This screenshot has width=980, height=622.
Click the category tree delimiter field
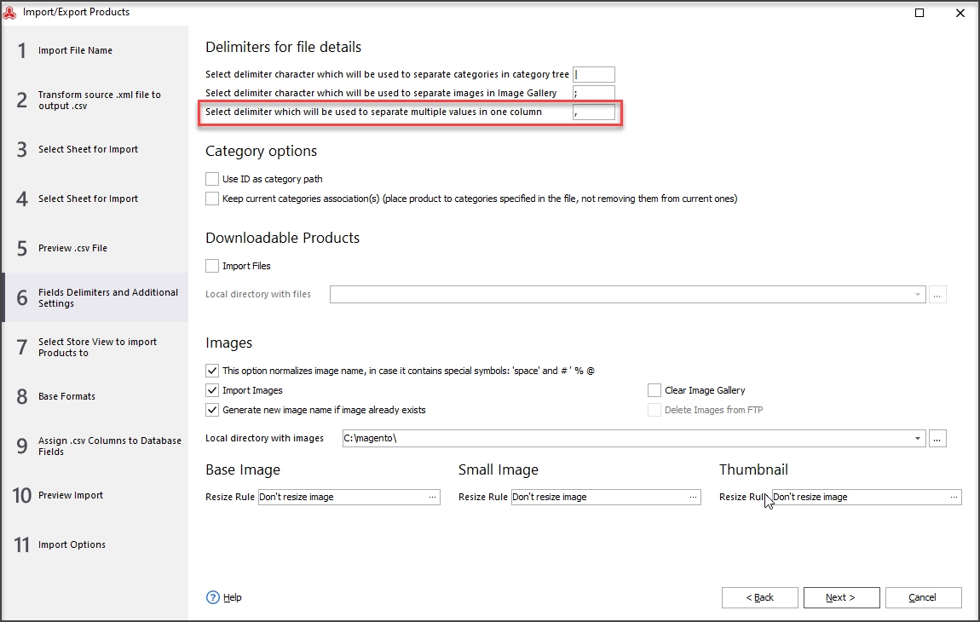click(594, 74)
